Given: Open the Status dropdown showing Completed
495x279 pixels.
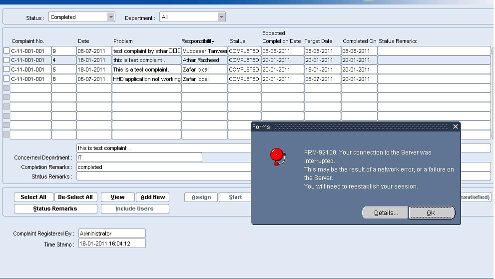Looking at the screenshot, I should [111, 17].
